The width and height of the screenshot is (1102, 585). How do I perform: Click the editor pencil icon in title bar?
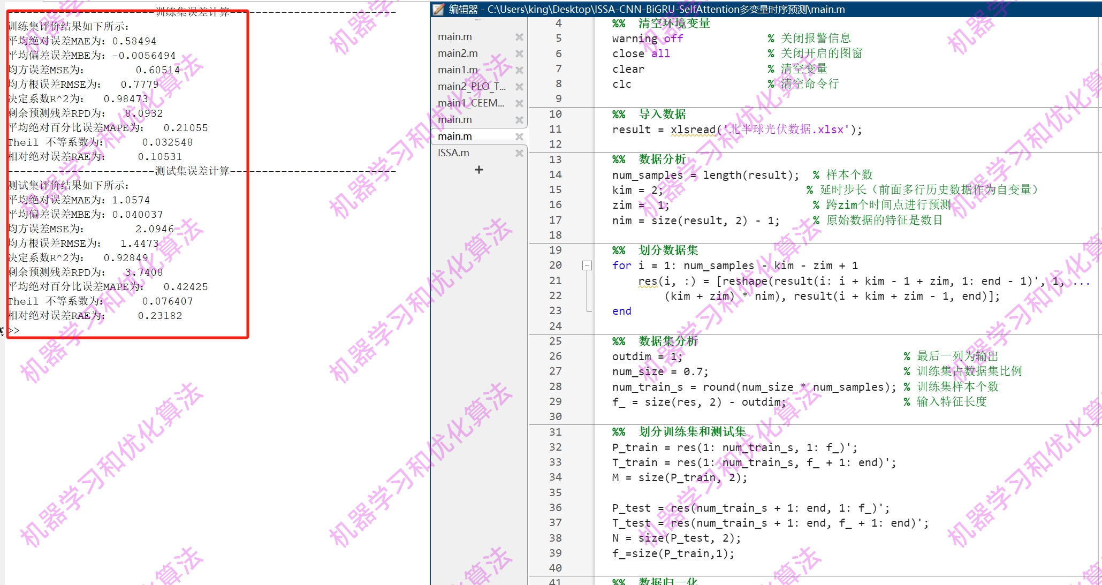tap(438, 9)
